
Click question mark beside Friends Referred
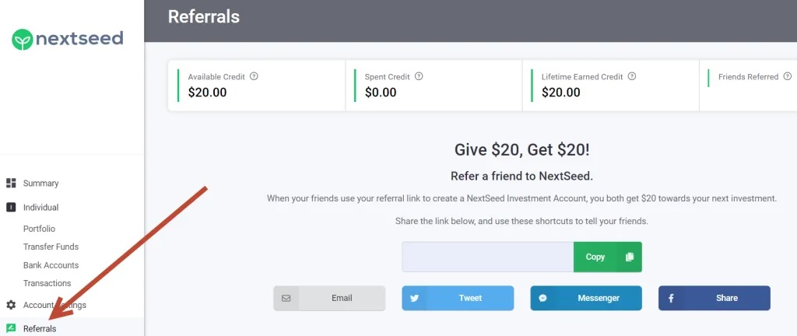click(x=788, y=77)
